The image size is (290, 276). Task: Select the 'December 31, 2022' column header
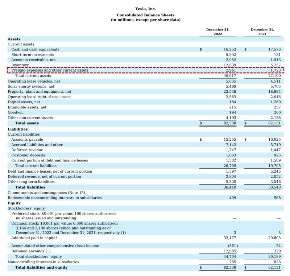click(x=218, y=32)
